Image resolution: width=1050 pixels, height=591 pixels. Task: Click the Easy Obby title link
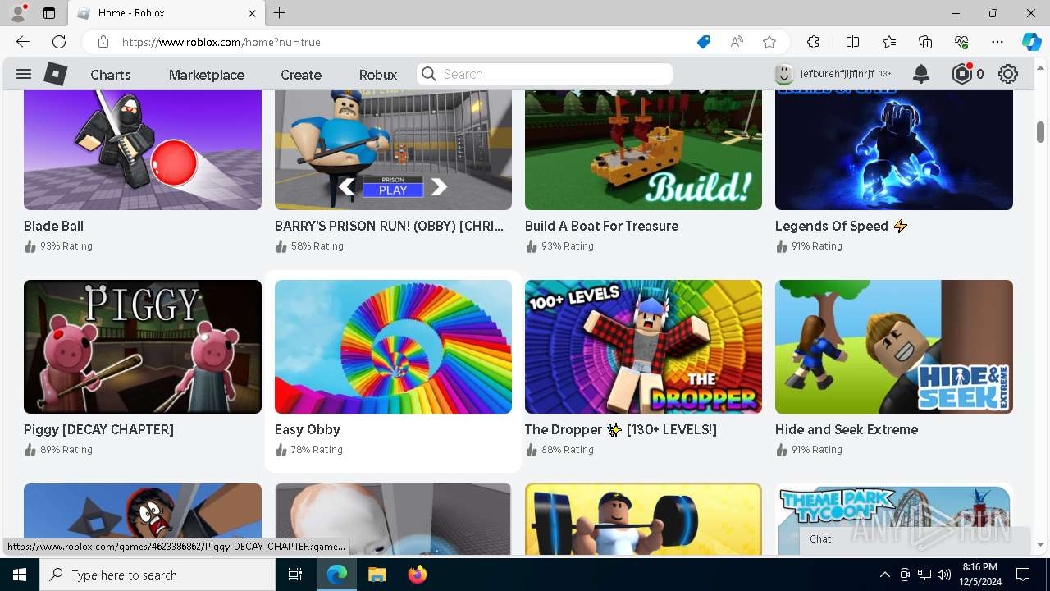click(x=308, y=429)
